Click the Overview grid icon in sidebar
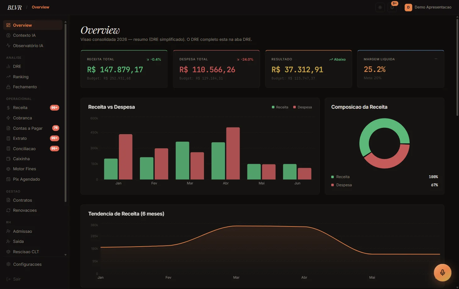 [8, 25]
